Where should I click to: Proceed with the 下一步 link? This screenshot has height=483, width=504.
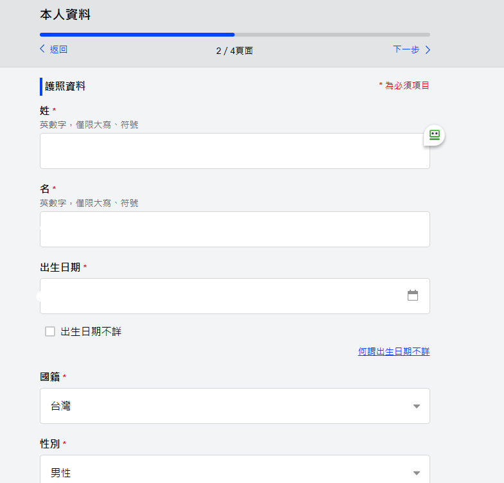(406, 49)
